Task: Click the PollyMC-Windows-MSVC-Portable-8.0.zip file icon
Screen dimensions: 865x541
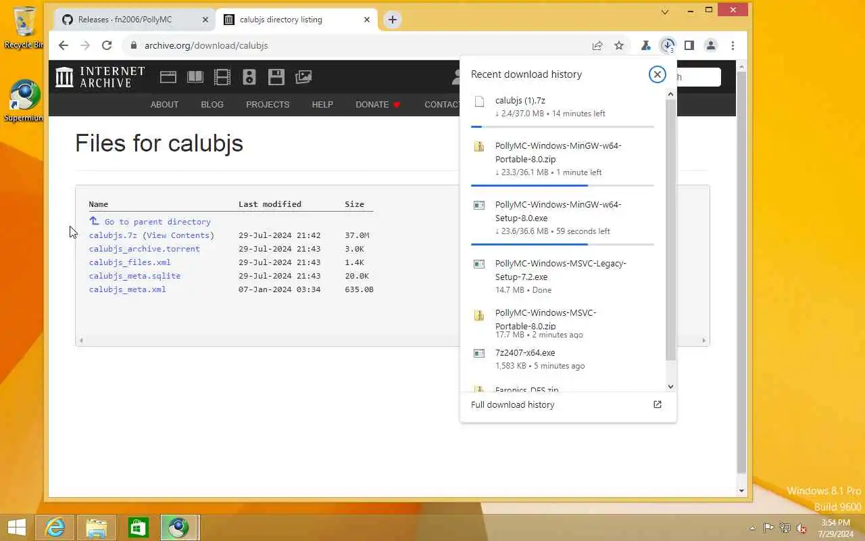Action: [479, 315]
